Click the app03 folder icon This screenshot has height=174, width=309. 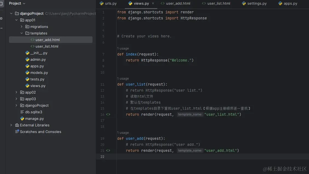(x=22, y=99)
